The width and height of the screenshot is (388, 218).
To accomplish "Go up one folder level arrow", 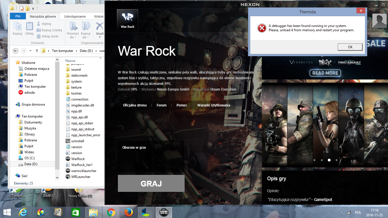I will tap(37, 51).
